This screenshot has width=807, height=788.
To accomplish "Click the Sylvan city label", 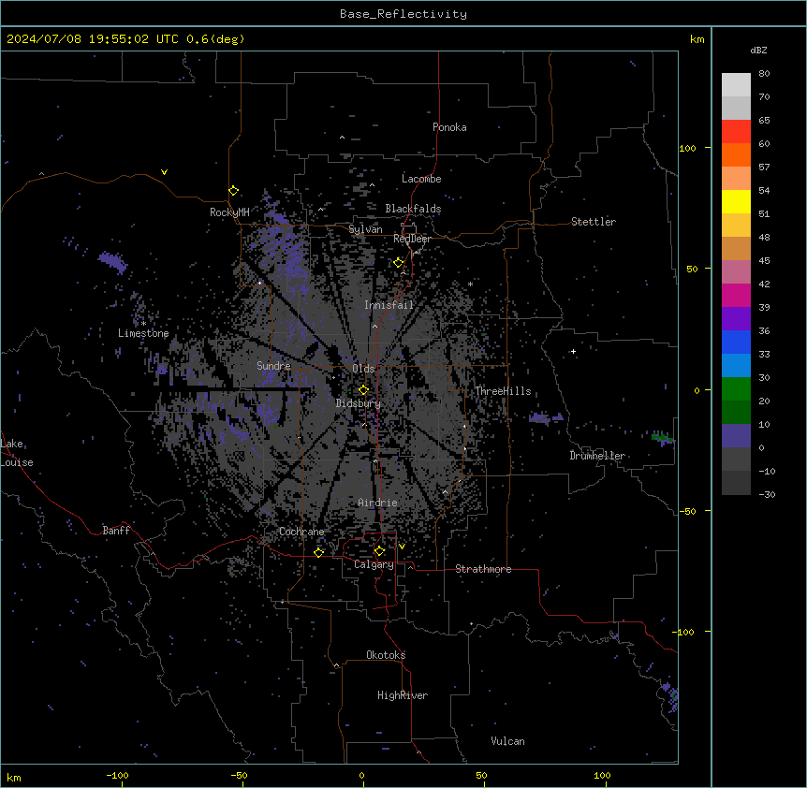I will (x=365, y=229).
